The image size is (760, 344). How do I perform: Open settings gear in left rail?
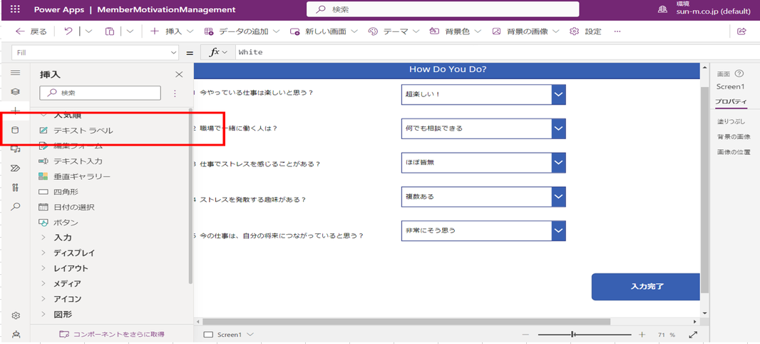click(x=15, y=315)
